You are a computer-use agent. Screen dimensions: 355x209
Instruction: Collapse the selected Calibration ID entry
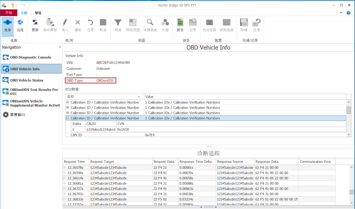[x=68, y=118]
